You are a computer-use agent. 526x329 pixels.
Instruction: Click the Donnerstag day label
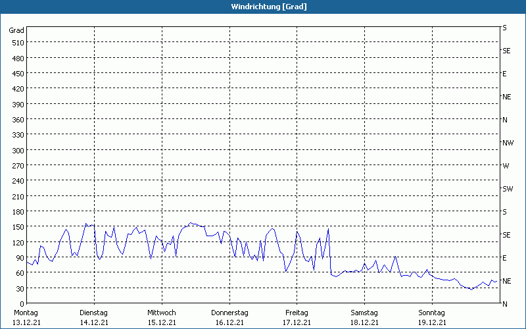[x=229, y=313]
